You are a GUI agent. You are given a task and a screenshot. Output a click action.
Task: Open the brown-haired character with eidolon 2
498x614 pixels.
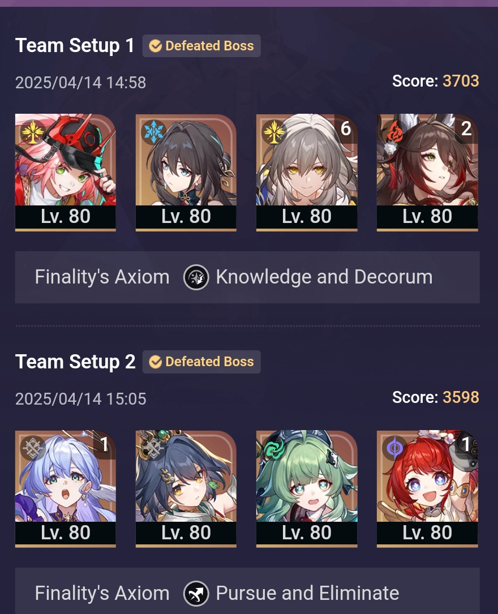(427, 172)
